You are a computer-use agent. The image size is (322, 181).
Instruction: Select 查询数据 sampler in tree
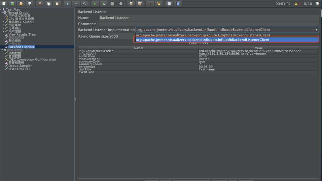pos(15,56)
